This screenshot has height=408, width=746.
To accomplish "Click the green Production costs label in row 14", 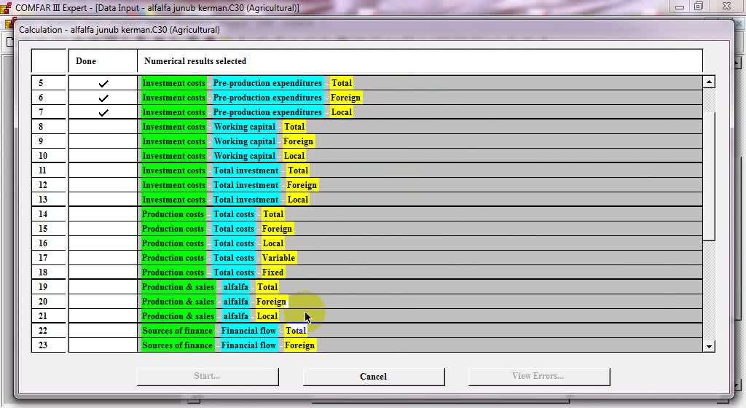I will 173,214.
